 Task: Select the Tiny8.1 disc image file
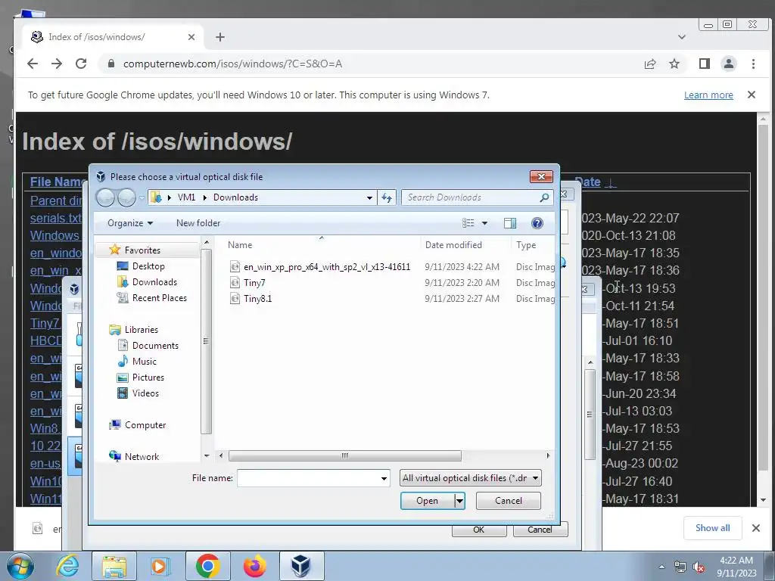(251, 298)
